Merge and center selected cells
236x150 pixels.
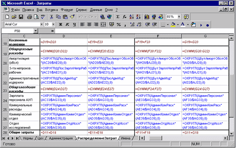click(103, 24)
